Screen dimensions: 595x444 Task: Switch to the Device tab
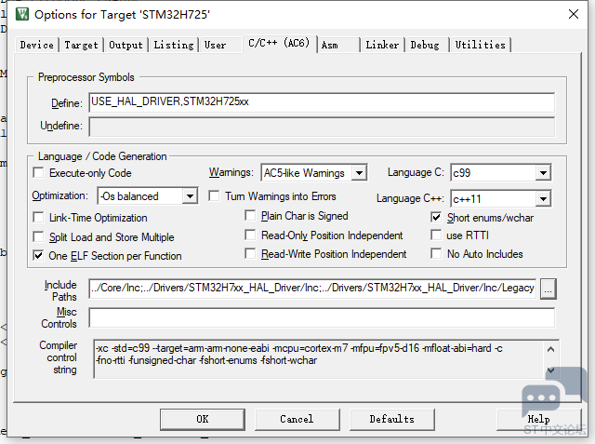coord(37,45)
